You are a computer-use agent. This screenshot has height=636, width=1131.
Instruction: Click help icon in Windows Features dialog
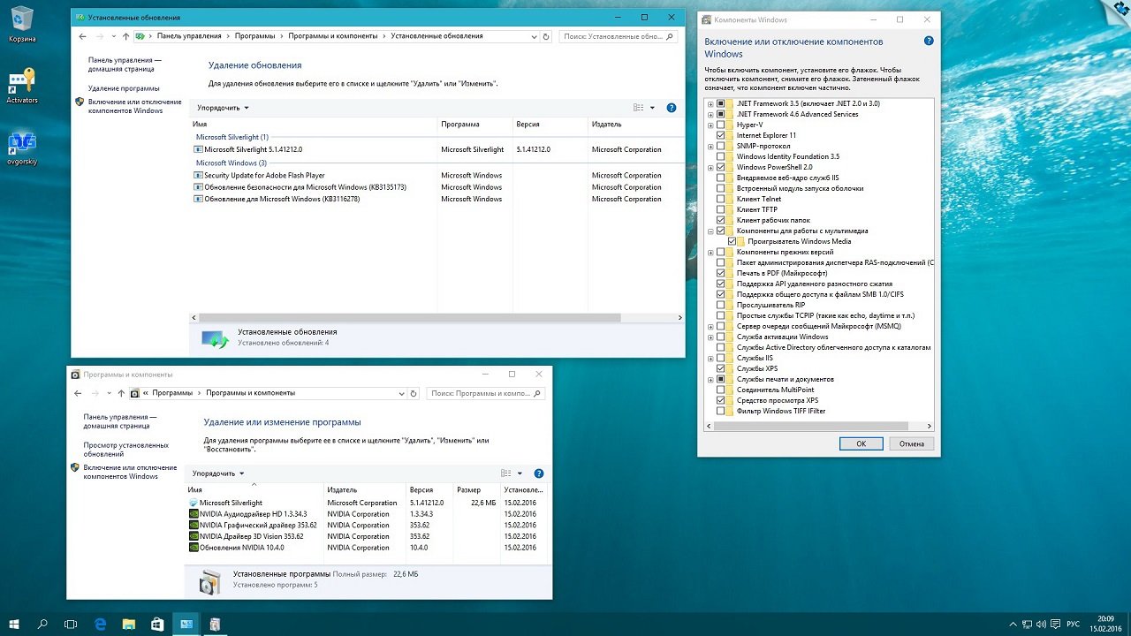[929, 41]
